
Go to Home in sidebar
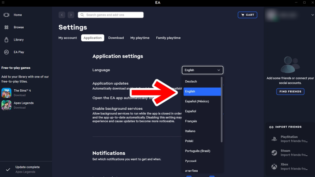pos(18,15)
